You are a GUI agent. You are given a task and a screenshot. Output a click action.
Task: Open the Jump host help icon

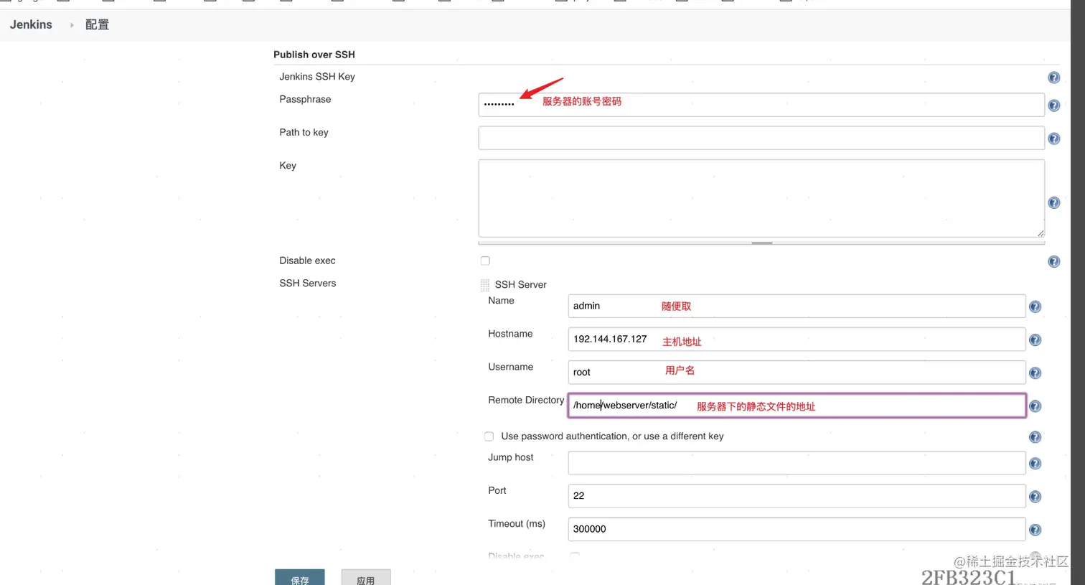click(x=1035, y=463)
